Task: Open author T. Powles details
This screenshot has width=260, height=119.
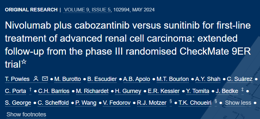Action: 17,79
